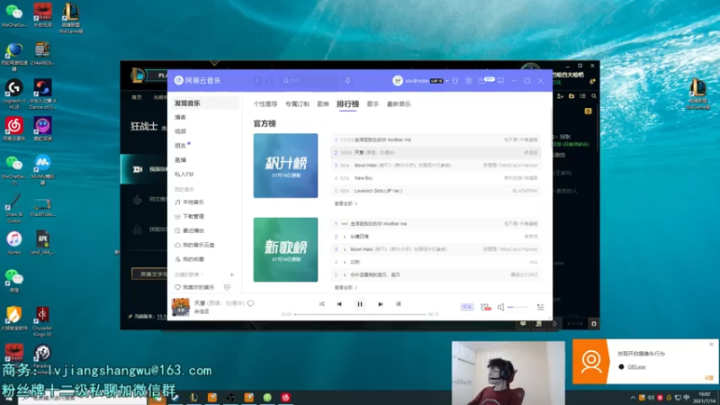Switch to the 歌单 tab

tap(323, 104)
